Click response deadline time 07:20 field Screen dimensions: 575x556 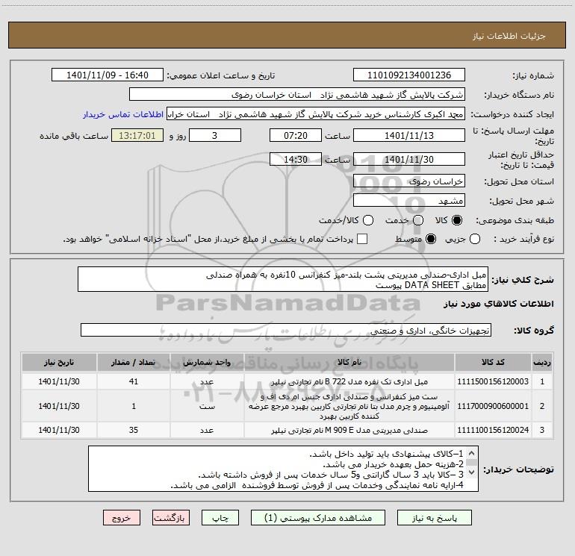tap(296, 135)
